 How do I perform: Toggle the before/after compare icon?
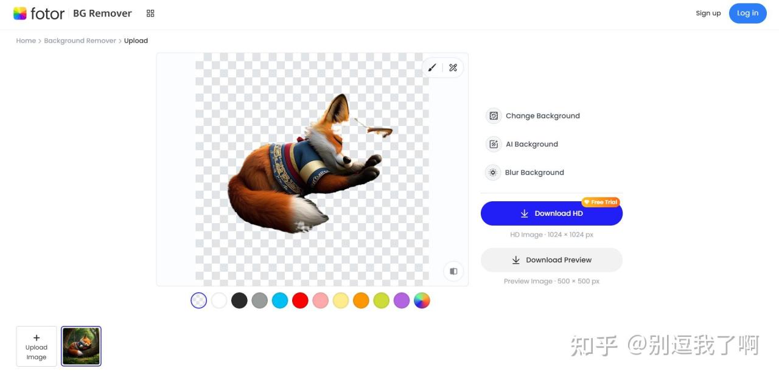453,271
